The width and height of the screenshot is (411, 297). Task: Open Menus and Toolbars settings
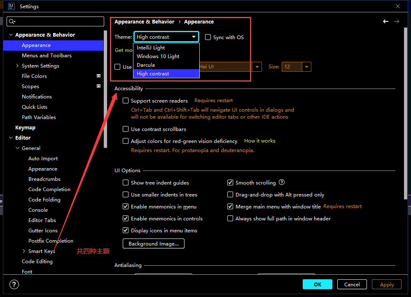(47, 56)
